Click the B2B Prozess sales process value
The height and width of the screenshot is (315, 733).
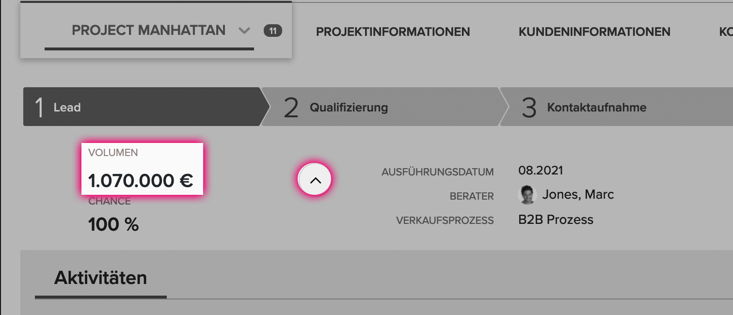pos(556,220)
